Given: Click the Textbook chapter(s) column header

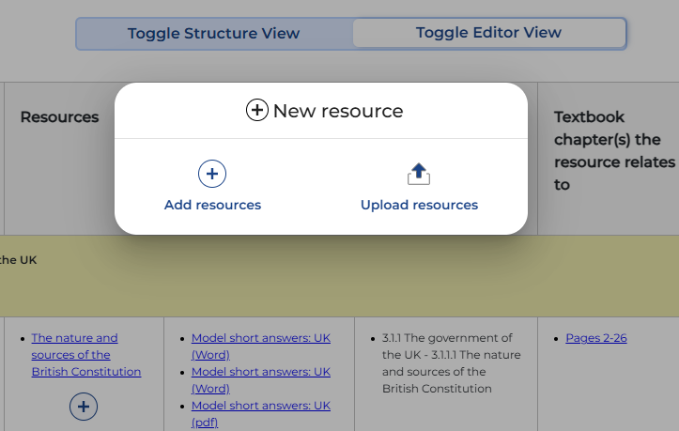Looking at the screenshot, I should tap(614, 151).
